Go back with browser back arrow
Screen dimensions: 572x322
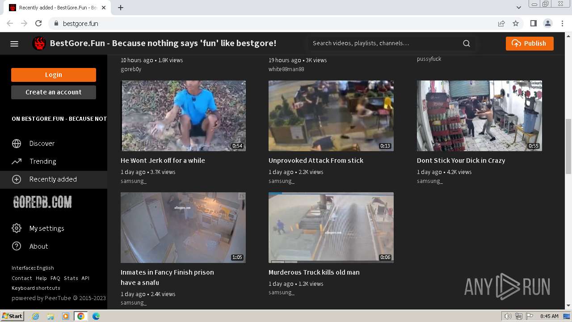pos(10,23)
